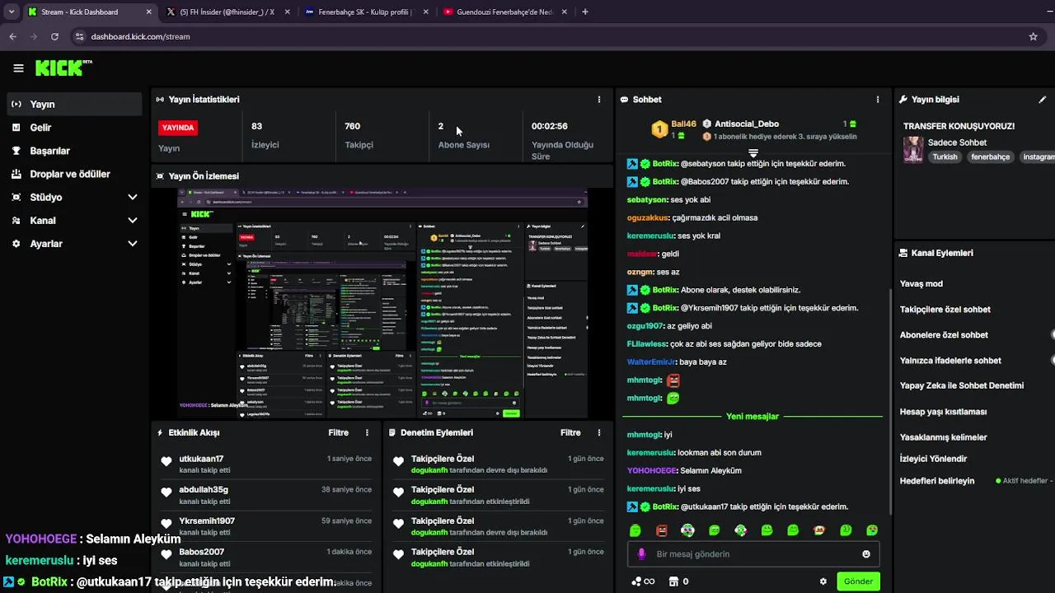Open Filtre in Etkinlik Akışı
1055x593 pixels.
click(338, 432)
